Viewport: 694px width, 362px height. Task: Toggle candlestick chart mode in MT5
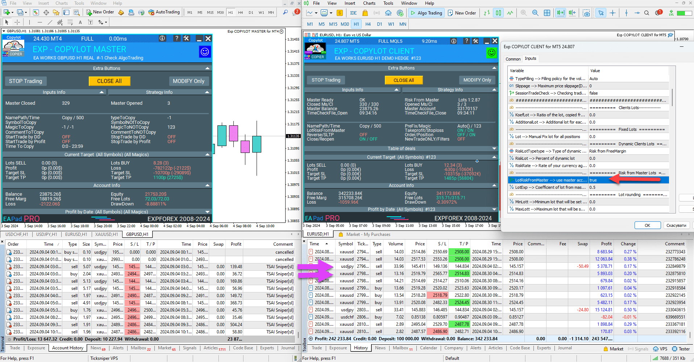[499, 13]
